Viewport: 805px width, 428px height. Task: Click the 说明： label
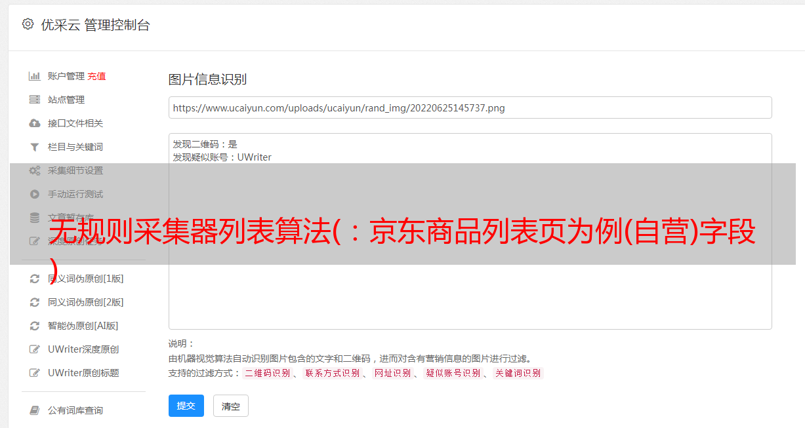tap(181, 343)
